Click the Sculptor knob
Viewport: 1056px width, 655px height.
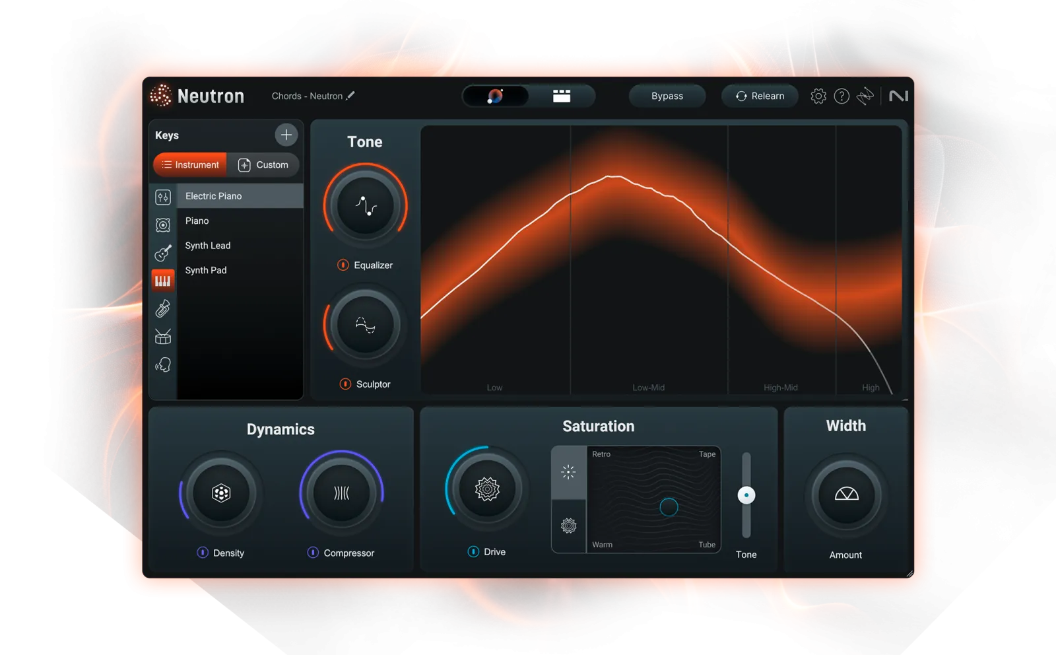365,325
